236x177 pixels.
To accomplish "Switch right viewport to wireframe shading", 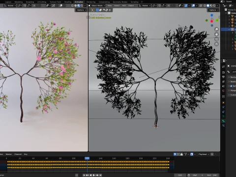I will 205,5.
